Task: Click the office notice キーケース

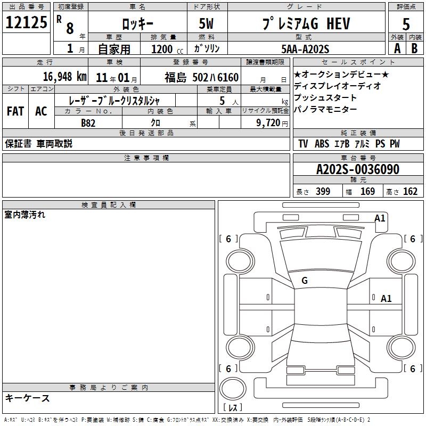Action: pyautogui.click(x=27, y=398)
